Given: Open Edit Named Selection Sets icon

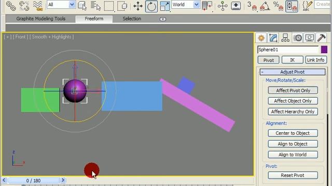Looking at the screenshot, I should (x=307, y=6).
